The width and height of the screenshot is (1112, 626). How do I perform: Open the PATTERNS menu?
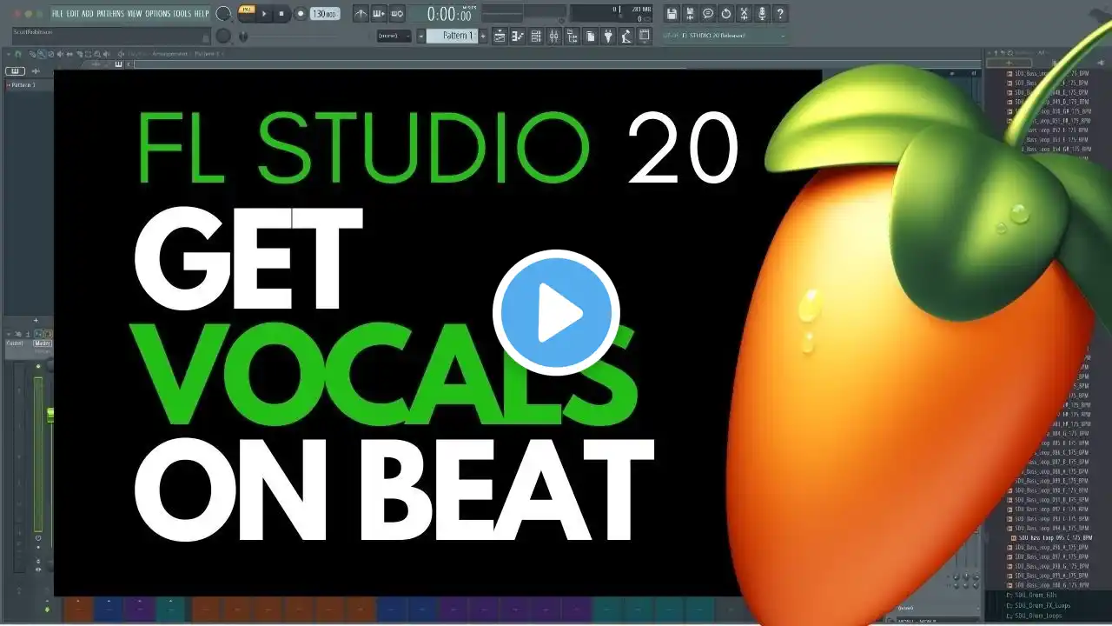coord(110,14)
